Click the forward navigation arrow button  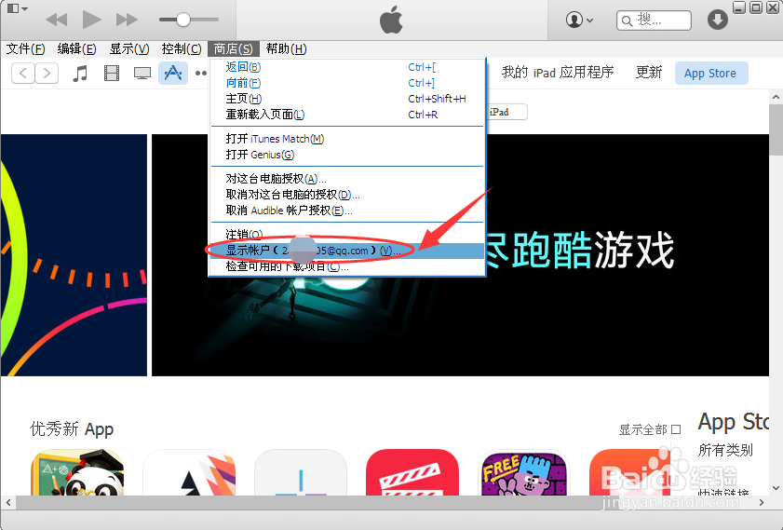47,74
